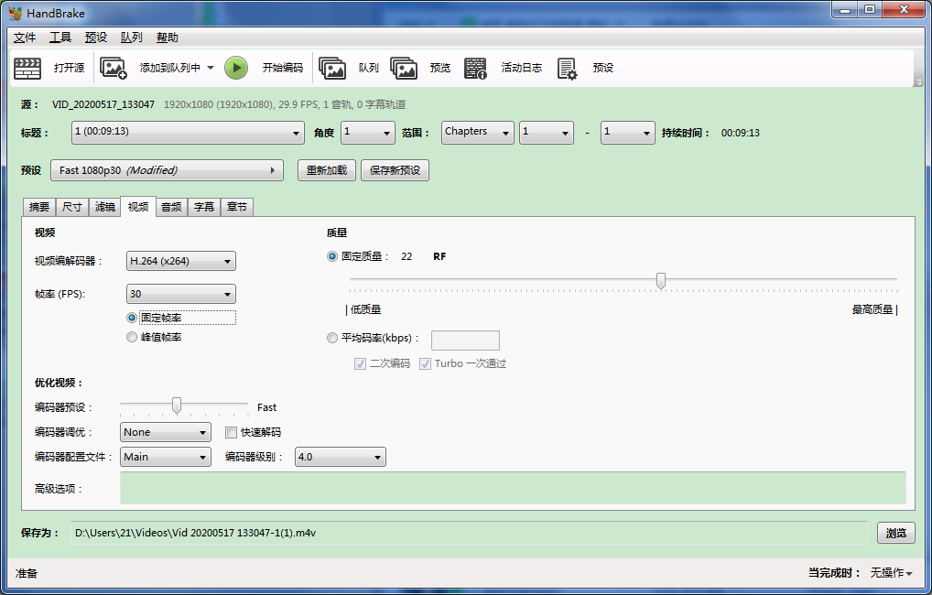This screenshot has height=595, width=932.
Task: Click the 平均码率 kbps input field
Action: coord(465,340)
